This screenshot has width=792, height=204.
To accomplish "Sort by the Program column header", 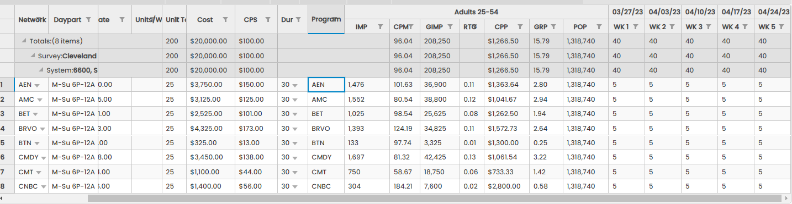I will point(326,19).
